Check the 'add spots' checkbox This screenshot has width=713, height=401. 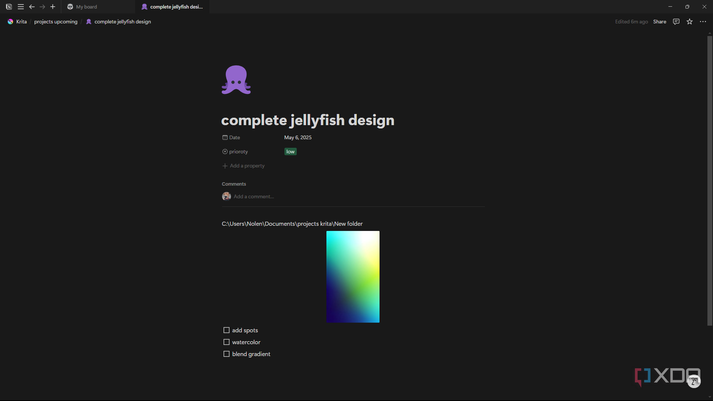(x=227, y=330)
